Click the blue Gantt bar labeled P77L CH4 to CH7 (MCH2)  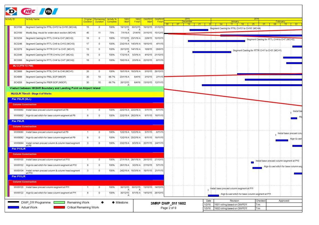point(216,41)
